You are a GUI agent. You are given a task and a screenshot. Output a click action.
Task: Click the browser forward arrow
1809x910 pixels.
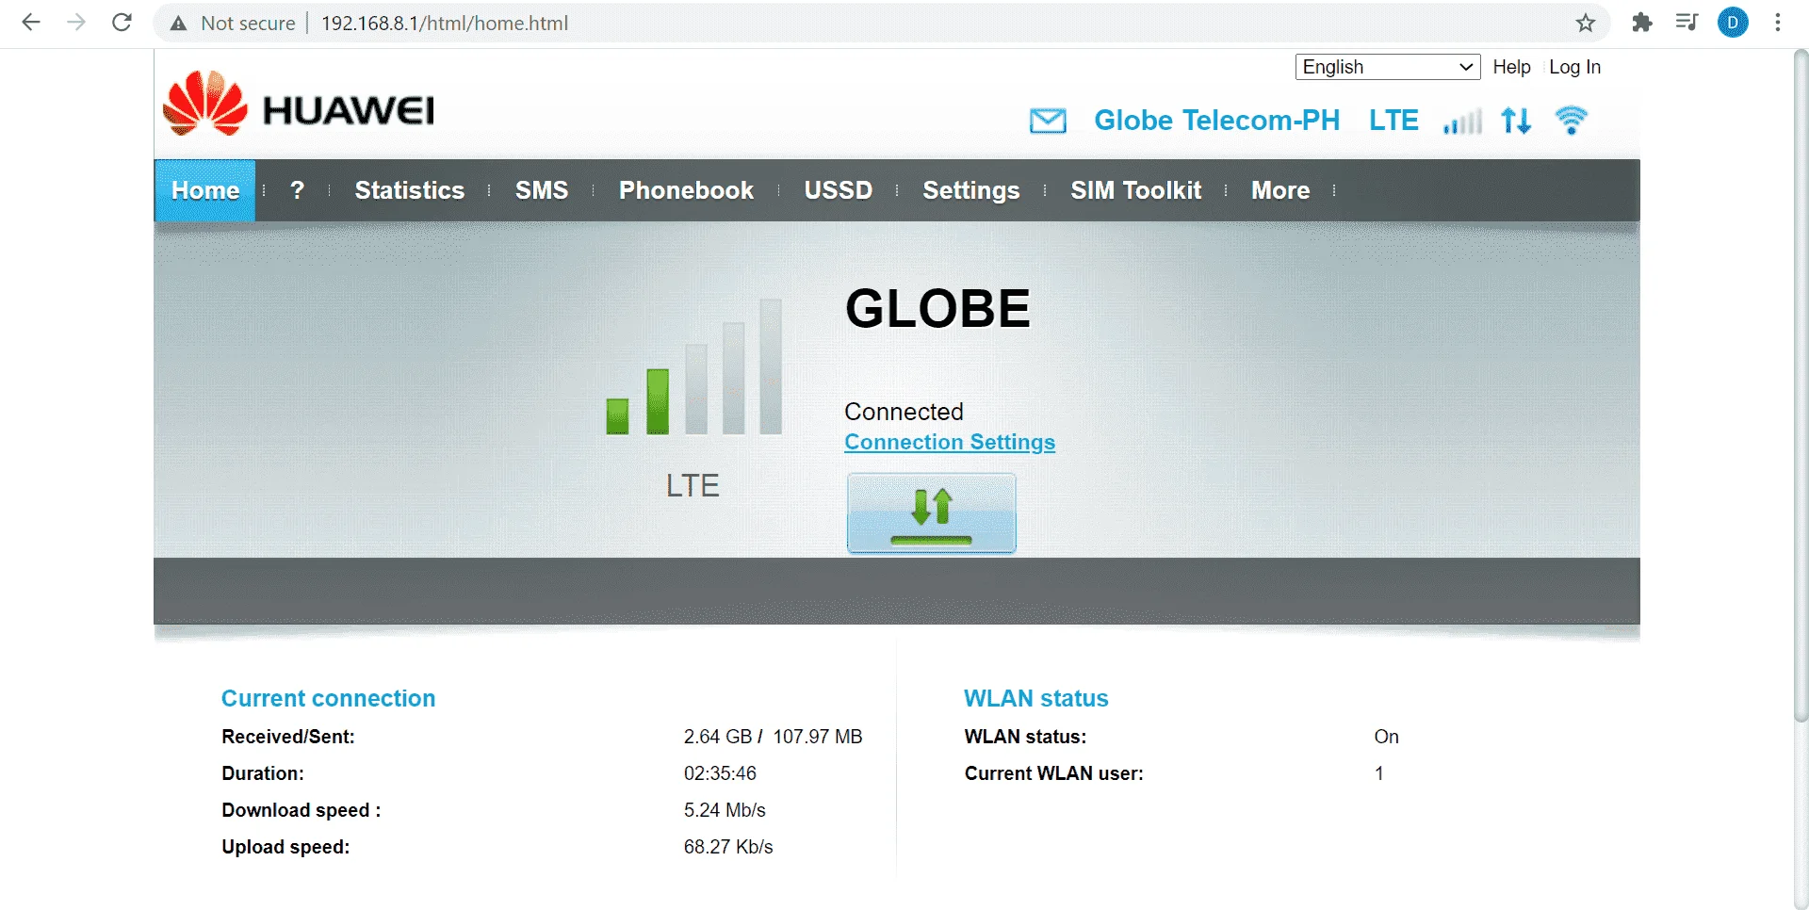pyautogui.click(x=76, y=23)
